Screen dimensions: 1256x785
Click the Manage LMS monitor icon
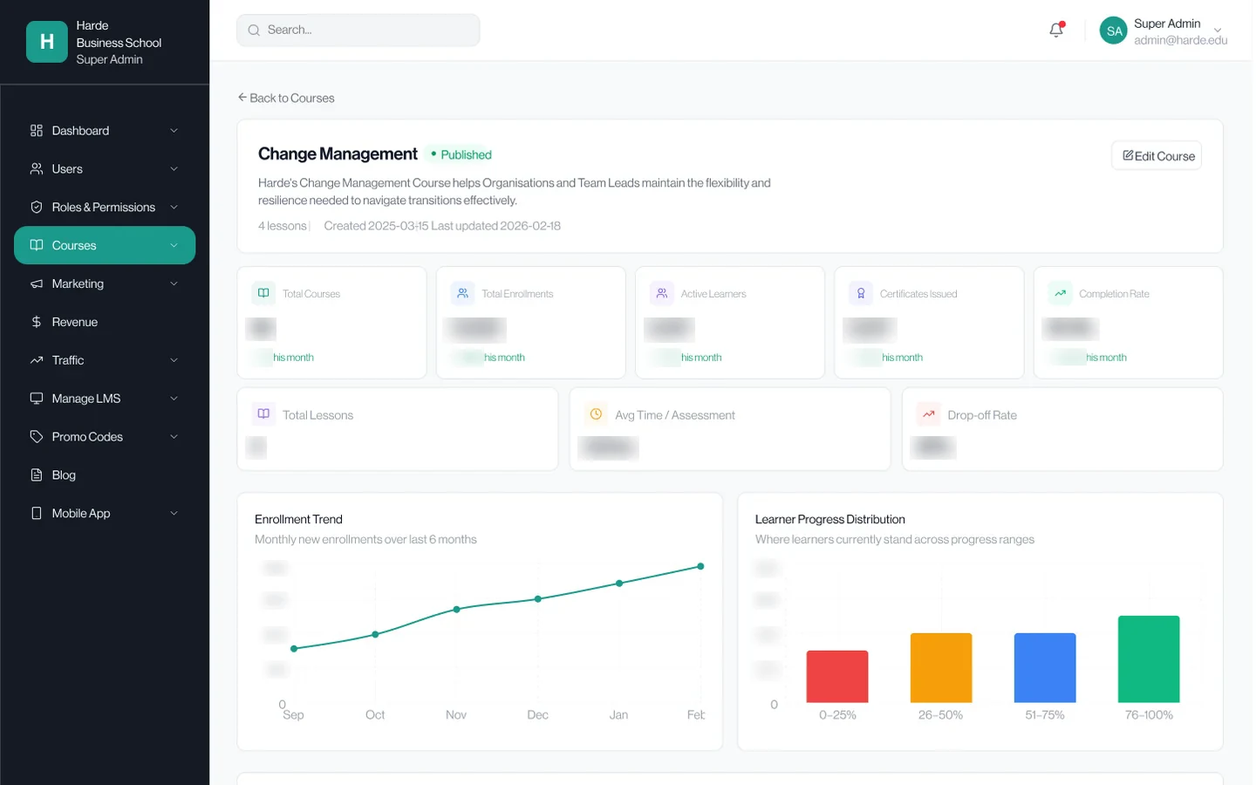[37, 399]
